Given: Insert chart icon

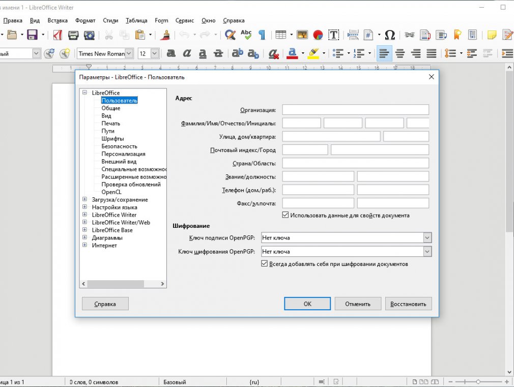Looking at the screenshot, I should click(318, 35).
